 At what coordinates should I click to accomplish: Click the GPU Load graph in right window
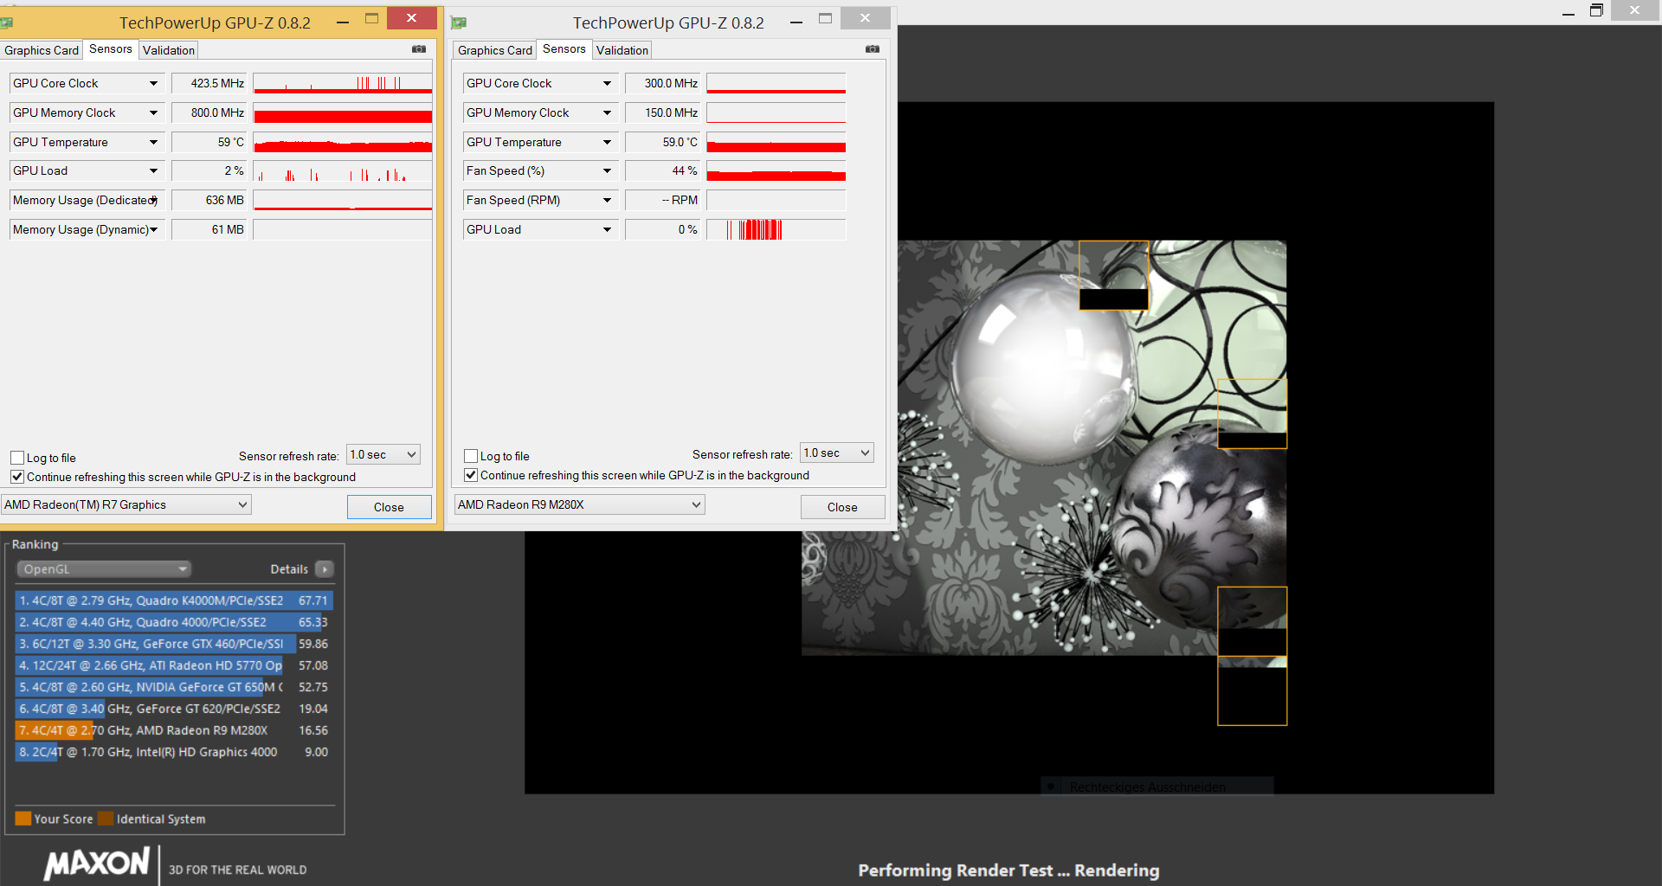tap(776, 230)
